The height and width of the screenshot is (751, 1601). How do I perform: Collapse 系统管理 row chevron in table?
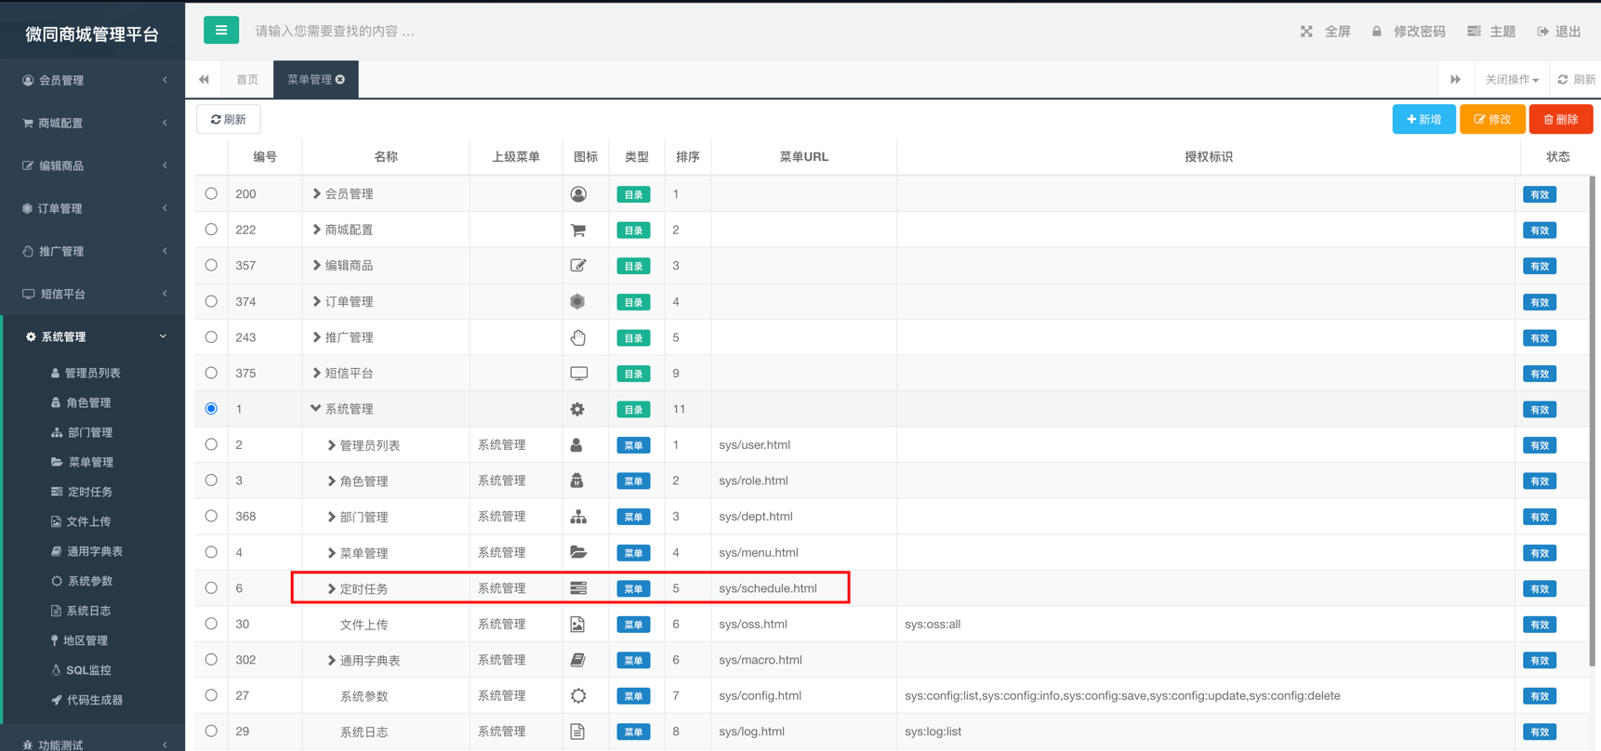(x=316, y=409)
